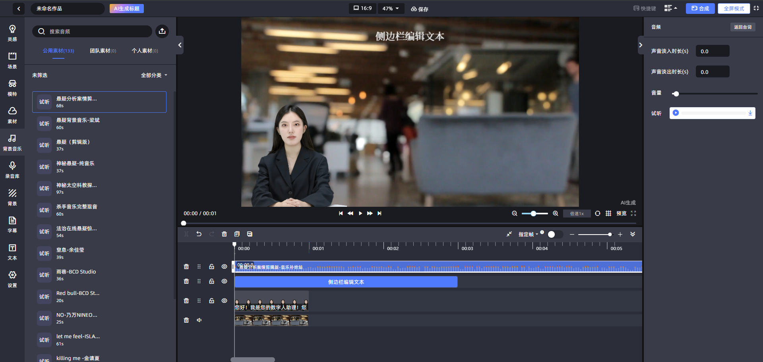This screenshot has width=763, height=362.
Task: Download the audio from the 试听 player
Action: tap(750, 113)
